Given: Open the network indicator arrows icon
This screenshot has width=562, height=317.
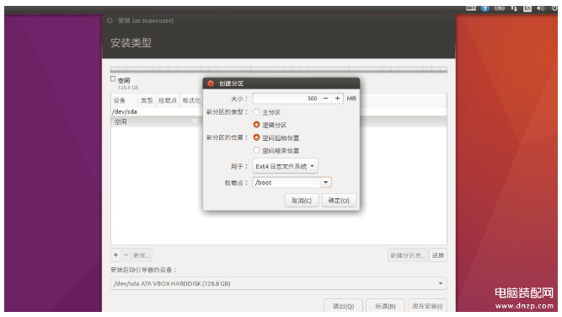Looking at the screenshot, I should pos(514,8).
